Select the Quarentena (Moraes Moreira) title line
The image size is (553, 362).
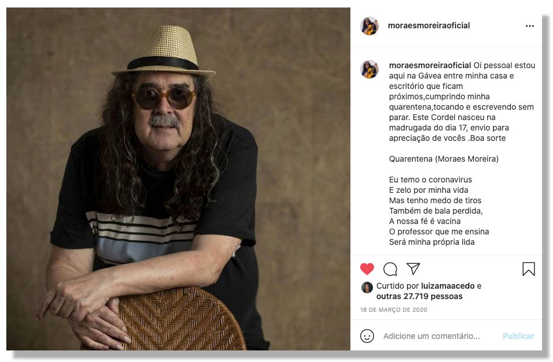click(444, 159)
